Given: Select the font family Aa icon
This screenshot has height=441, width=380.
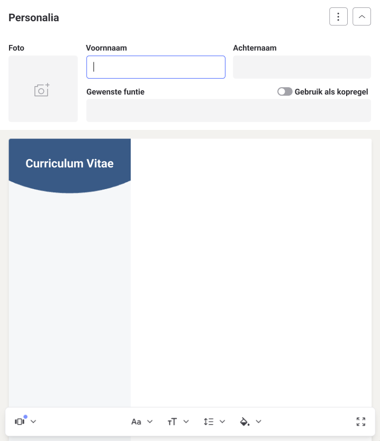Looking at the screenshot, I should tap(137, 421).
